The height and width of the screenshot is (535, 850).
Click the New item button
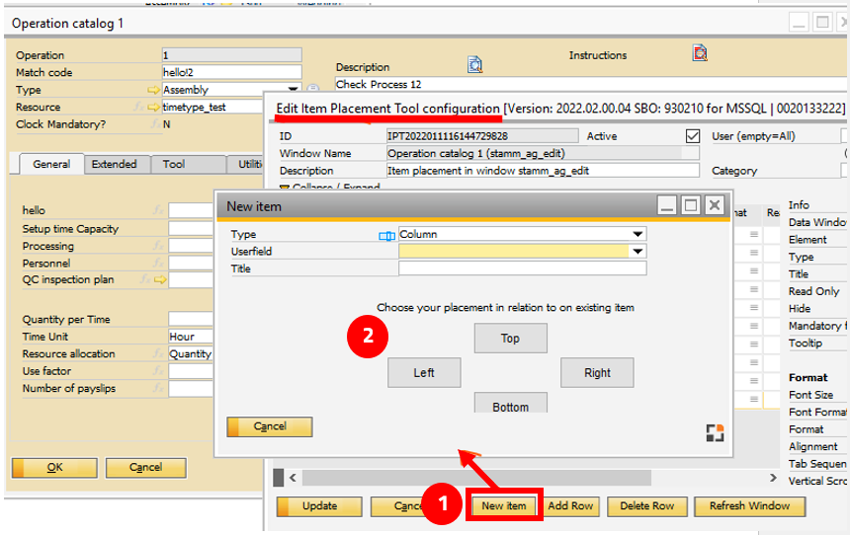pyautogui.click(x=503, y=506)
